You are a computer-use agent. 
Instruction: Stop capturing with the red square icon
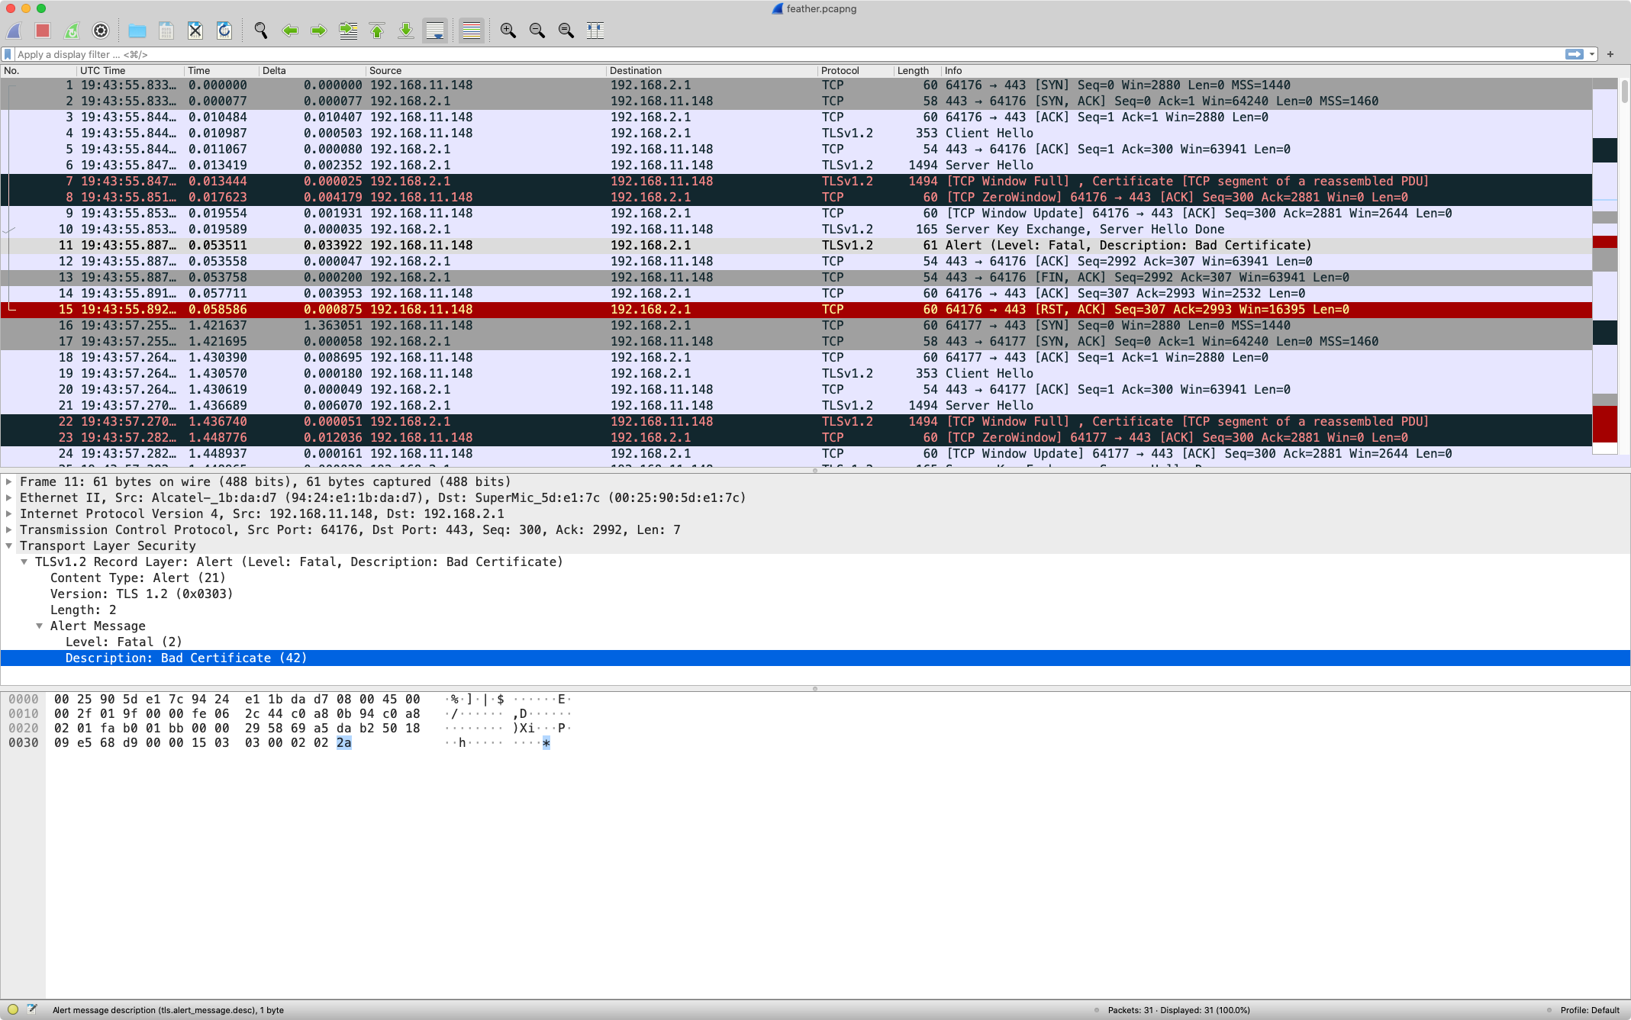(43, 31)
